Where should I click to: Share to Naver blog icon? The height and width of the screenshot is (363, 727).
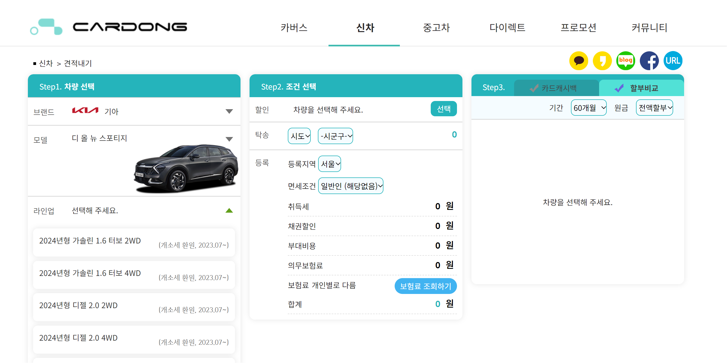point(626,61)
